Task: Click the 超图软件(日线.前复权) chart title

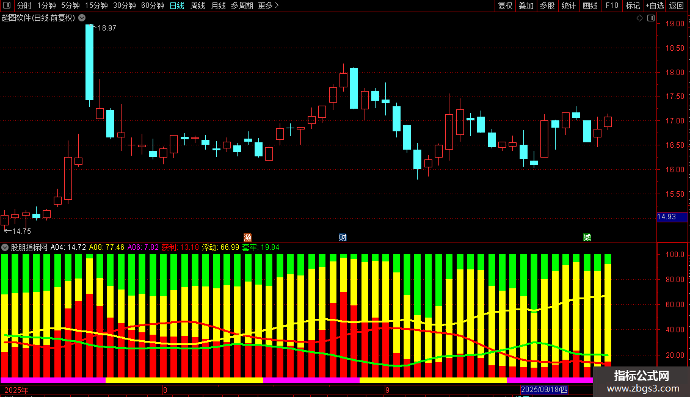Action: pos(38,18)
